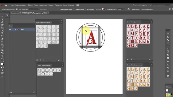Select the Слои panel tab
The width and height of the screenshot is (173, 97).
(11, 26)
